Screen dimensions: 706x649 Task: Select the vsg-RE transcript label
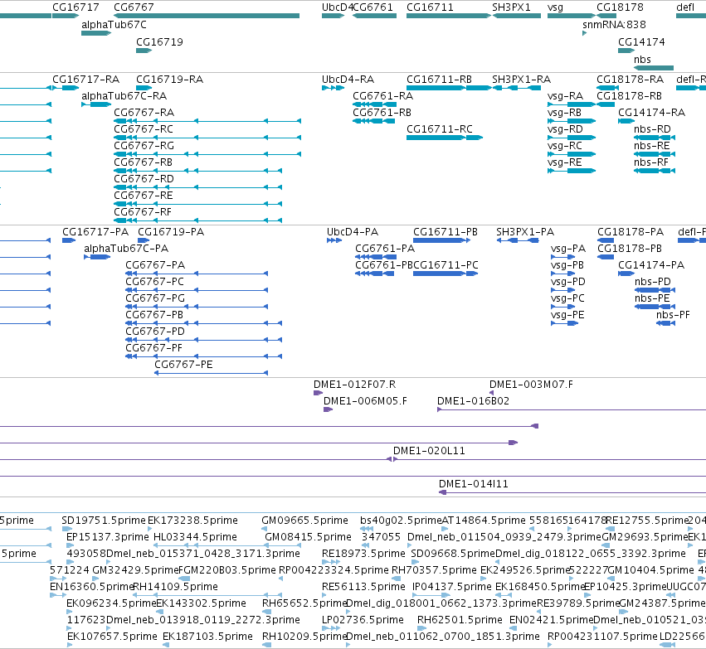point(565,162)
